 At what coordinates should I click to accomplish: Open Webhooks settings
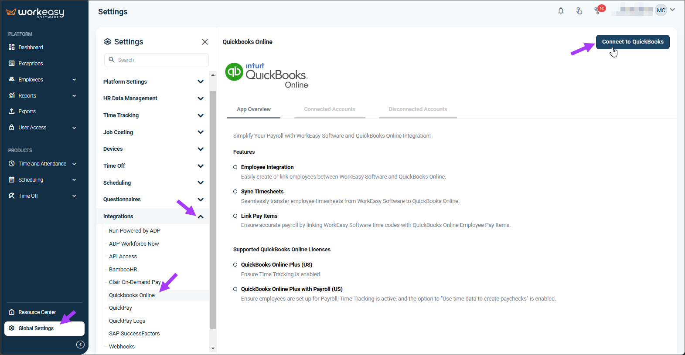[122, 347]
